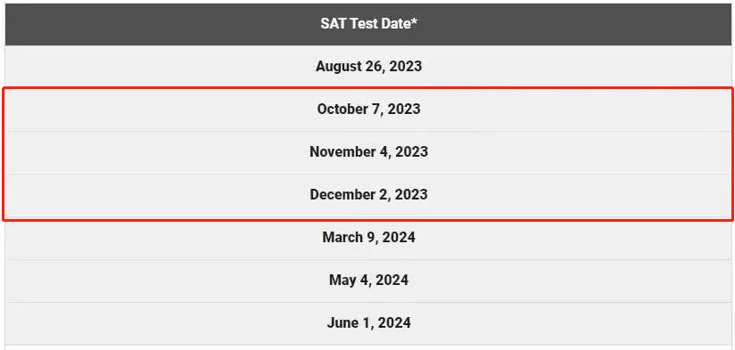Click the blank partial row below June 1, 2024
Viewport: 735px width, 350px height.
click(368, 347)
